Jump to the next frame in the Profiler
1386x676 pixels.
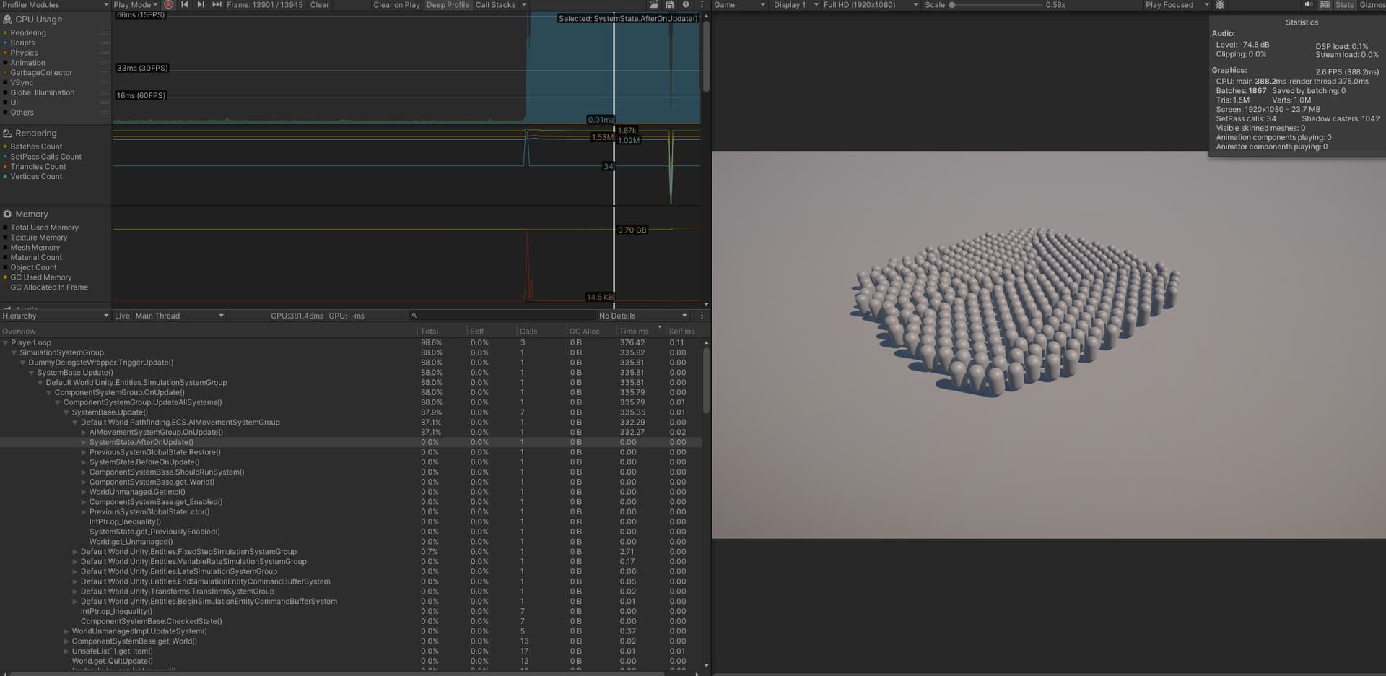(201, 5)
